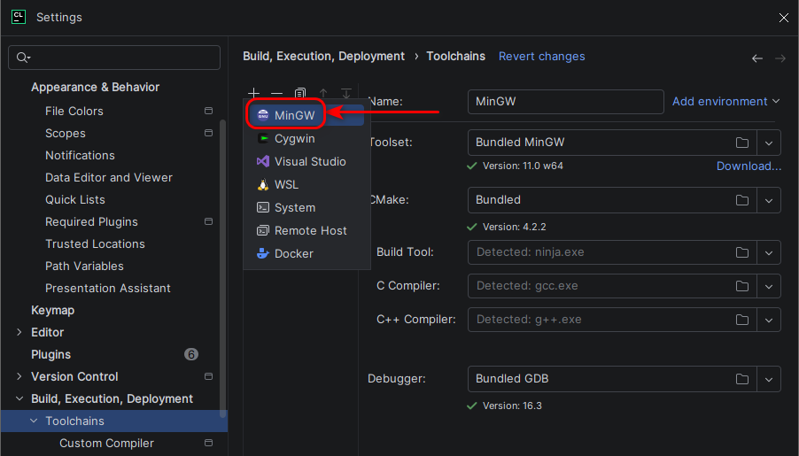Click the Revert changes link
The image size is (799, 456).
pyautogui.click(x=541, y=57)
